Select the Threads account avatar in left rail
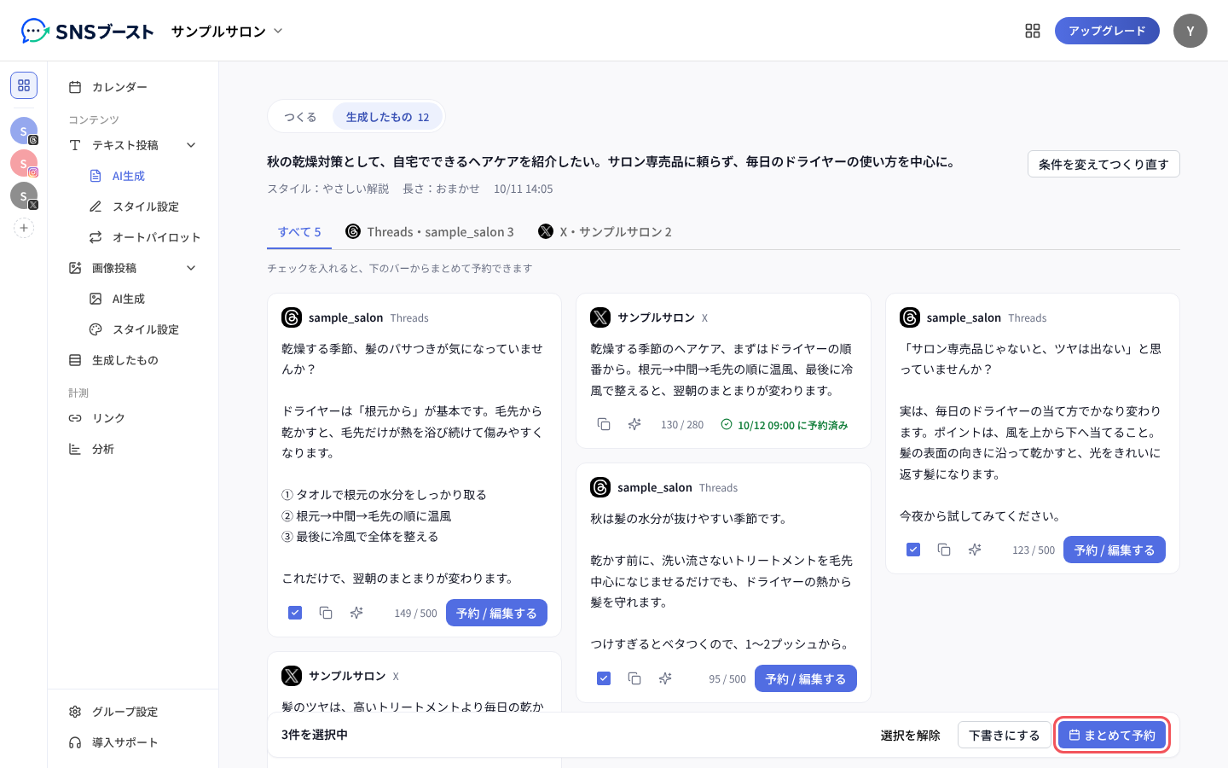Viewport: 1228px width, 768px height. pos(24,131)
